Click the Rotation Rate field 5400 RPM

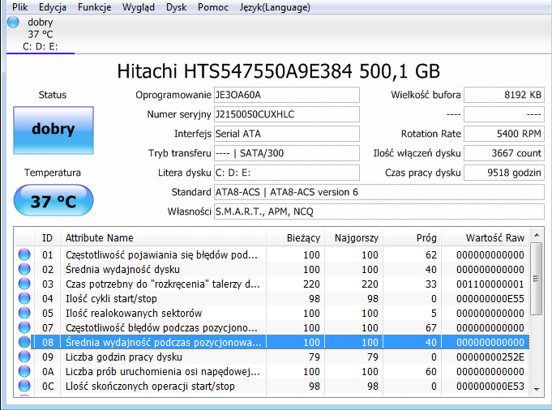[x=504, y=134]
